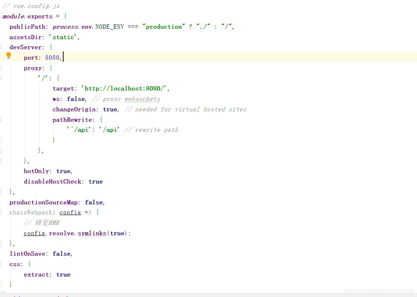Click the 'needed for virtual hosted sites' comment

(191, 109)
